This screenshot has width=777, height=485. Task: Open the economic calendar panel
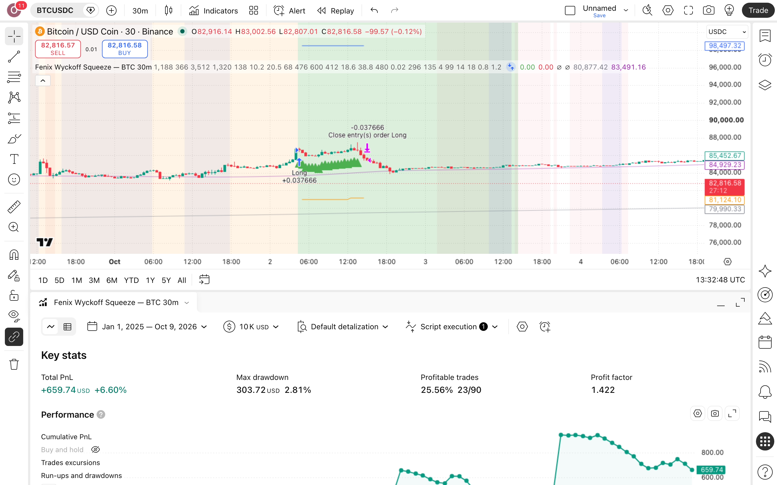[x=765, y=342]
